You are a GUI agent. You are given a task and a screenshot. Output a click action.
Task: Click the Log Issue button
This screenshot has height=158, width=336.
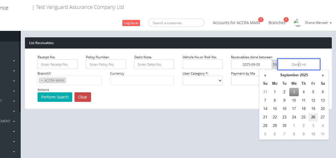(x=131, y=23)
